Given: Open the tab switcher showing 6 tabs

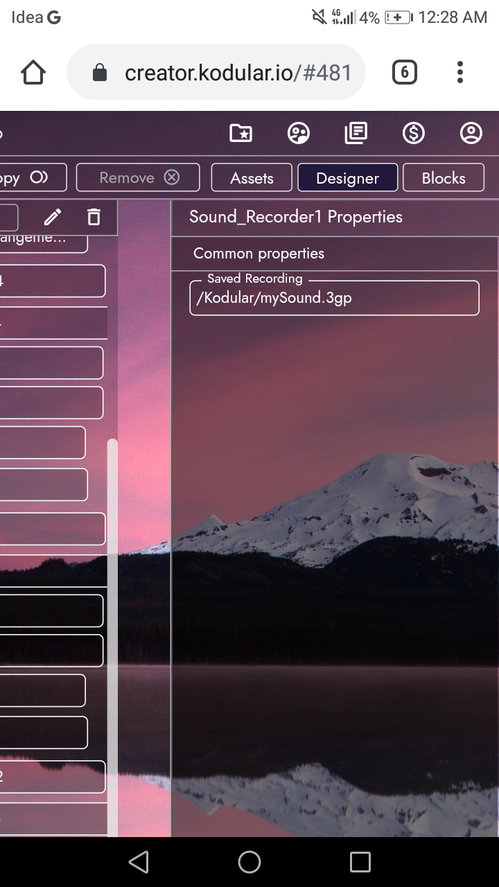Looking at the screenshot, I should point(405,73).
